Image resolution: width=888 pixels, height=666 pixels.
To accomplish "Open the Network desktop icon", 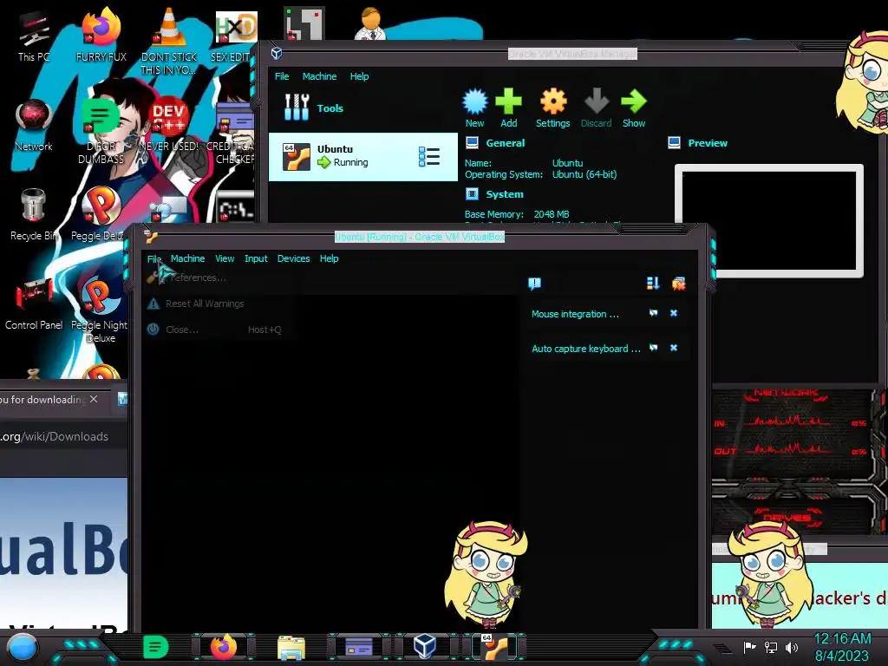I will pyautogui.click(x=34, y=126).
